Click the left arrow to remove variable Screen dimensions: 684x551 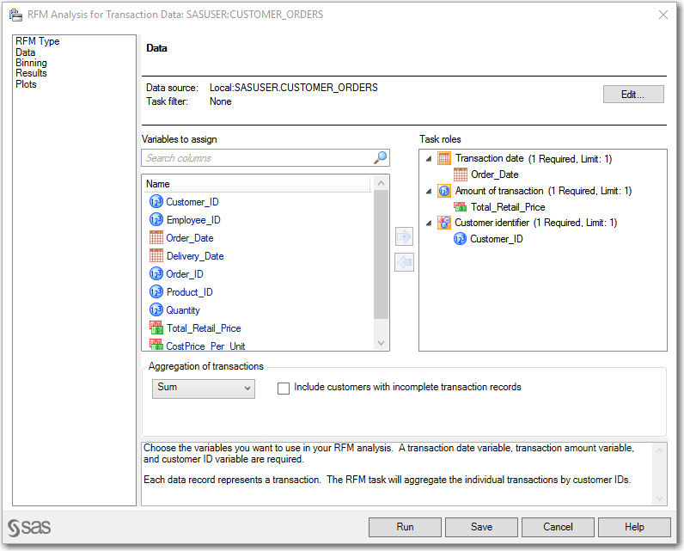[x=404, y=262]
